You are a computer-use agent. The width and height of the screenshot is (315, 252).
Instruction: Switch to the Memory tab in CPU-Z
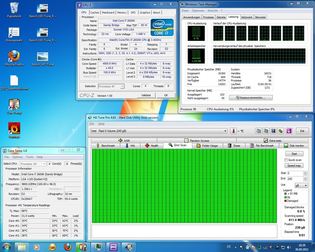pos(122,13)
